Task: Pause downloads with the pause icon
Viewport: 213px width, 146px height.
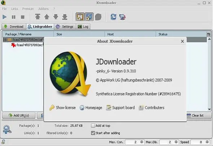Action: click(14, 17)
